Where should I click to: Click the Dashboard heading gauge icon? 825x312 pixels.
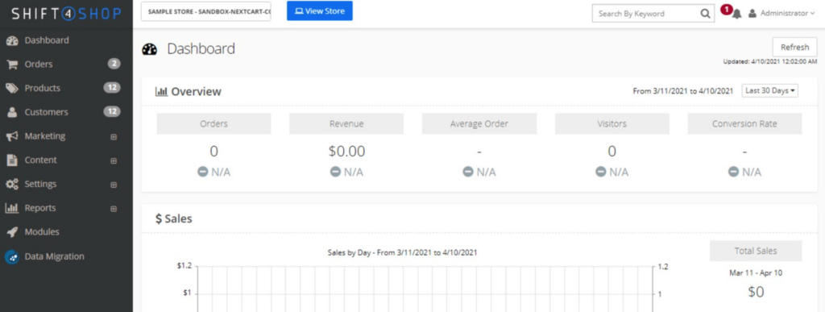(149, 49)
